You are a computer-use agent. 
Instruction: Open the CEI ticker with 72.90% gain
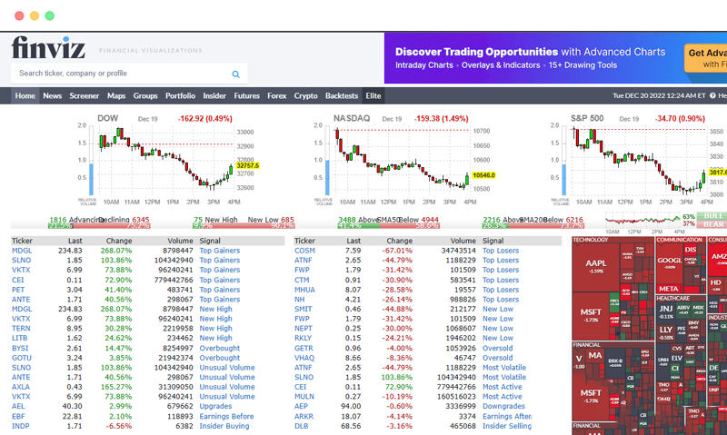pyautogui.click(x=17, y=280)
